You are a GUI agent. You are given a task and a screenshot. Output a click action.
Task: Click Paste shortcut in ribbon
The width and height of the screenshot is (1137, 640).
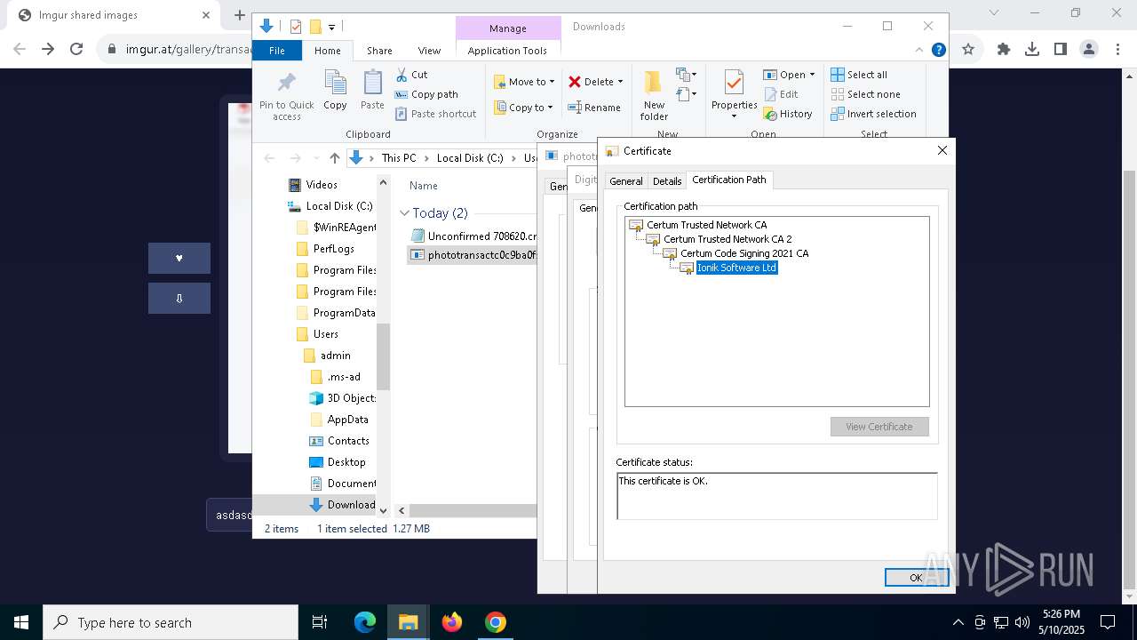pos(436,114)
